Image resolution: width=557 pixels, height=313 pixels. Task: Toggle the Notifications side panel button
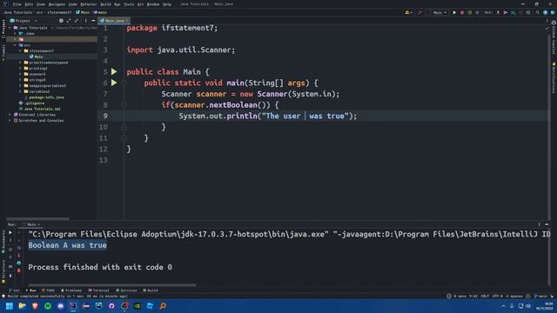554,78
